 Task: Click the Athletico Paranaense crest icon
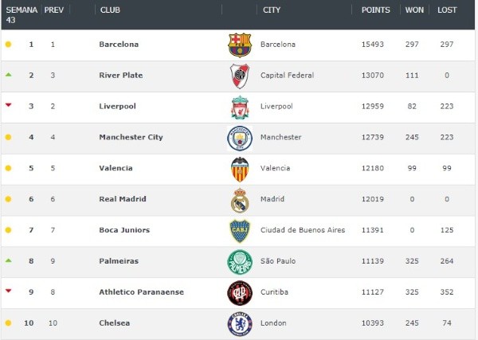tap(239, 292)
